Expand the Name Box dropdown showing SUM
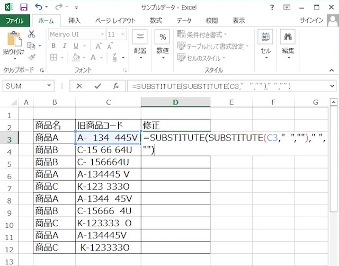Viewport: 339px width, 266px height. tap(51, 86)
